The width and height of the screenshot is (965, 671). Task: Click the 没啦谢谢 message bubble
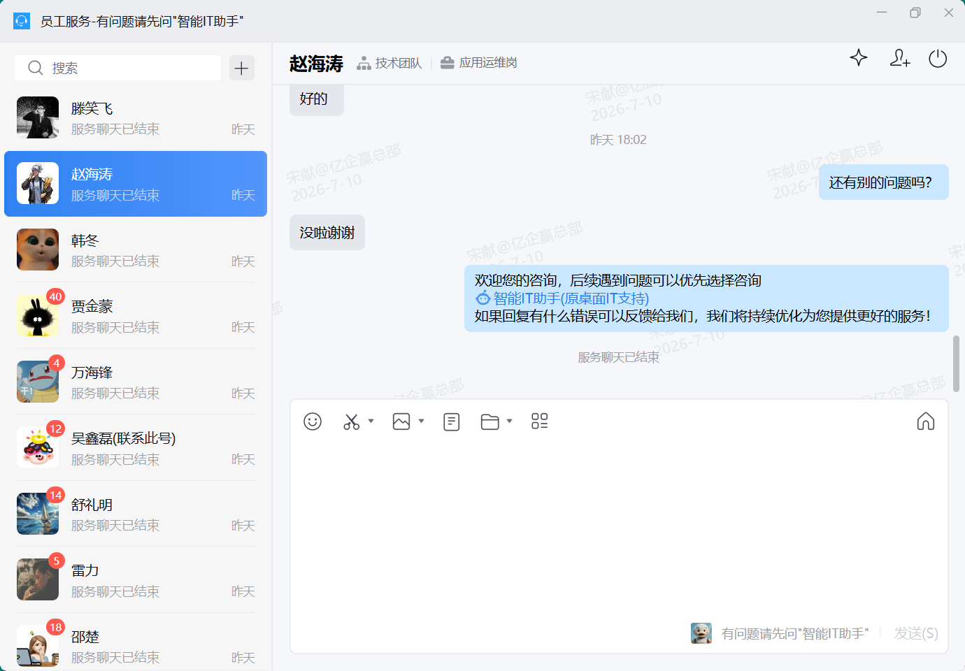(x=327, y=233)
